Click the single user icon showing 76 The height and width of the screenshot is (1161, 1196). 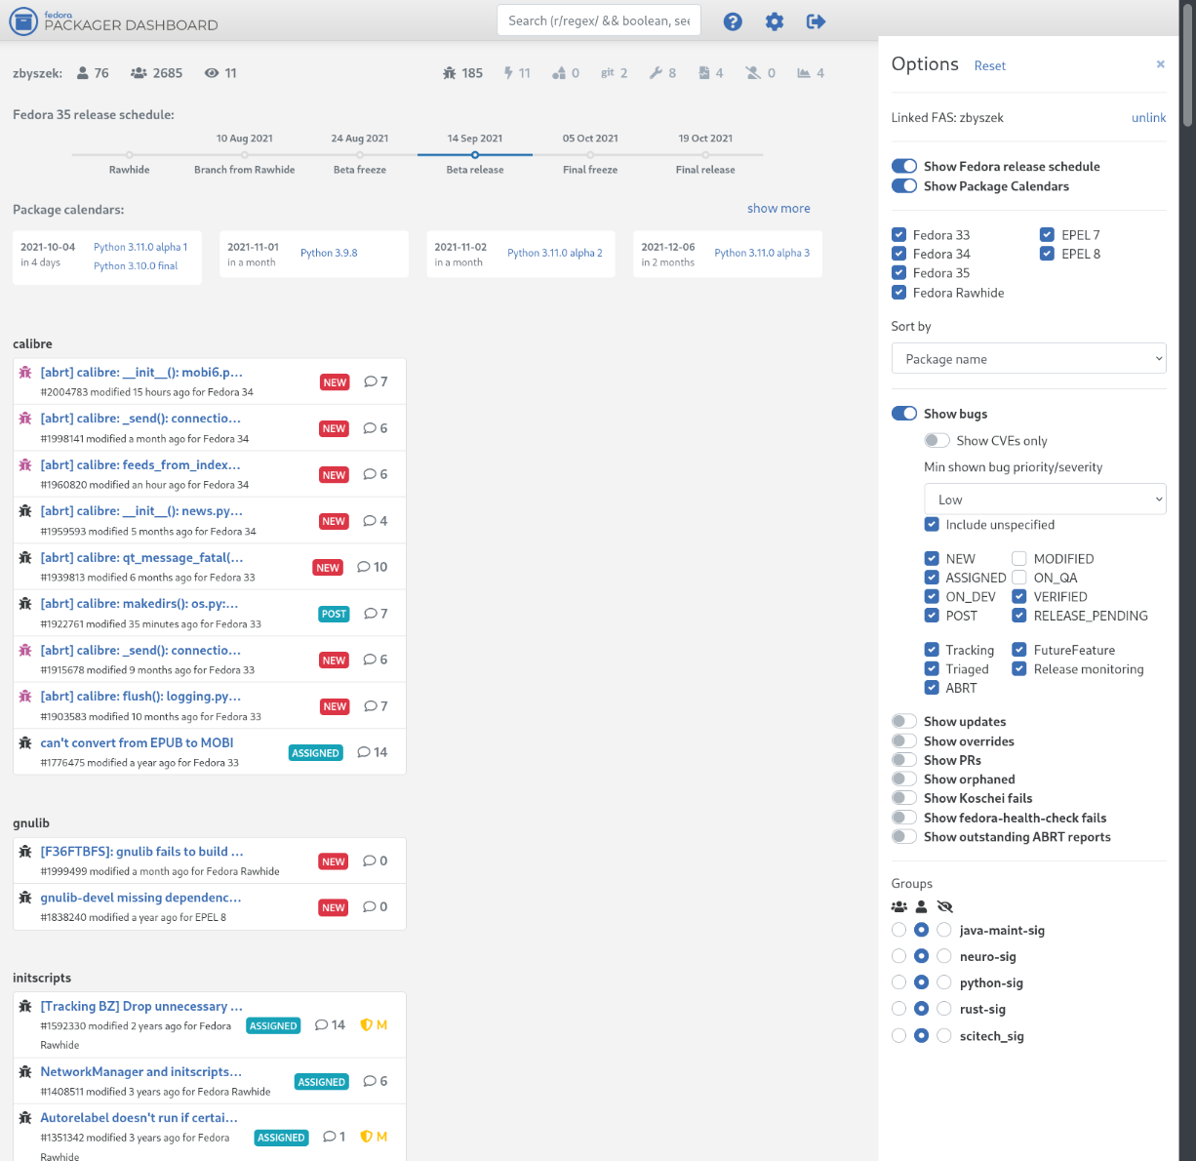(83, 73)
